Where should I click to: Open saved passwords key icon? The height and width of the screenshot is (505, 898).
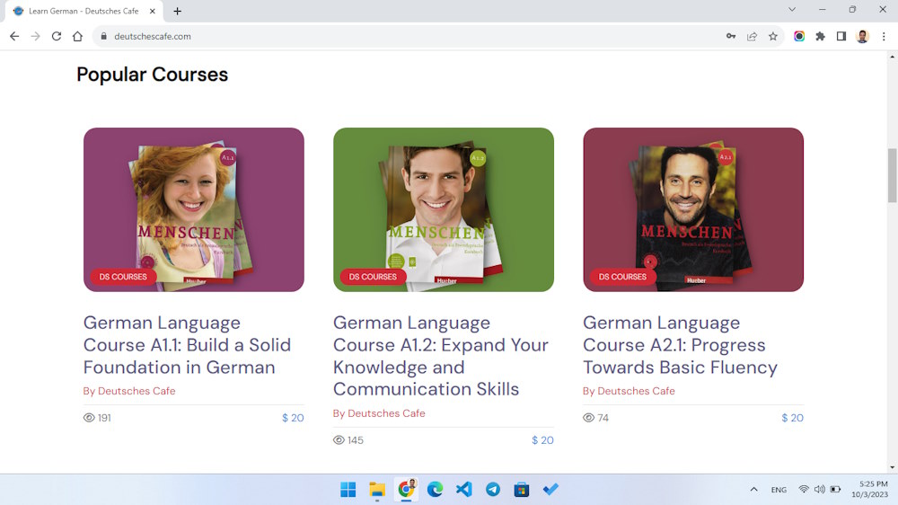point(731,36)
